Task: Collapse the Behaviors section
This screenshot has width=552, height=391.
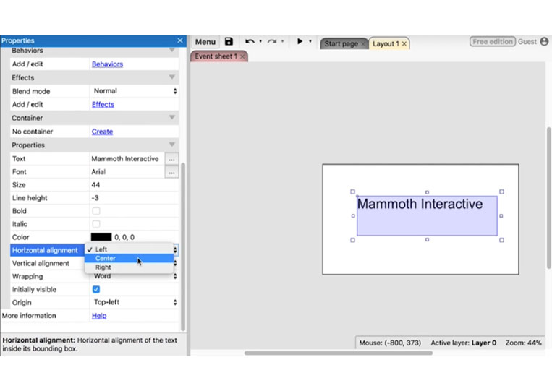Action: point(171,51)
